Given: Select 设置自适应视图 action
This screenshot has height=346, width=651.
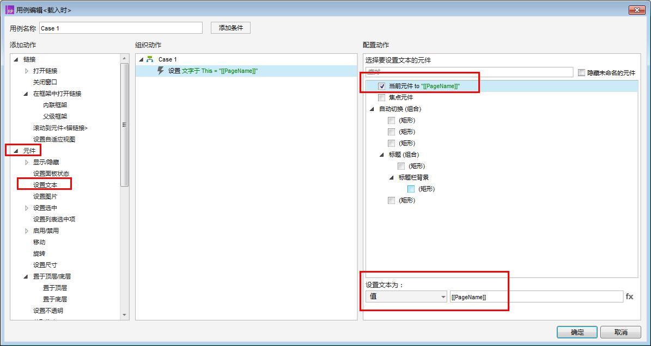Looking at the screenshot, I should pyautogui.click(x=54, y=140).
